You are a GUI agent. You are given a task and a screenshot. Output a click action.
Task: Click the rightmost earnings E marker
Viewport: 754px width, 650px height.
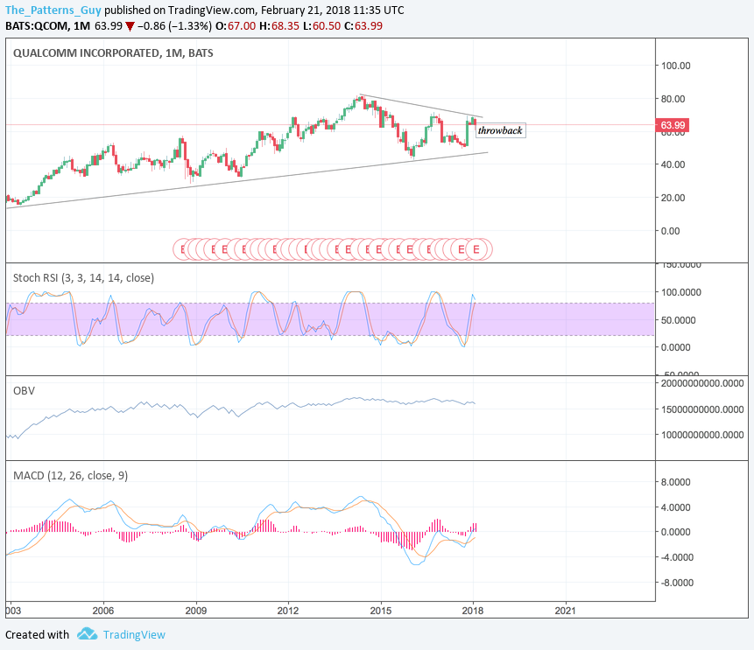[476, 249]
